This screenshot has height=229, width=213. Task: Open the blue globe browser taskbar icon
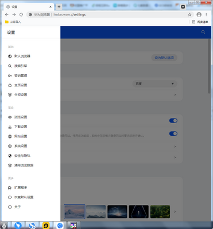click(x=60, y=226)
